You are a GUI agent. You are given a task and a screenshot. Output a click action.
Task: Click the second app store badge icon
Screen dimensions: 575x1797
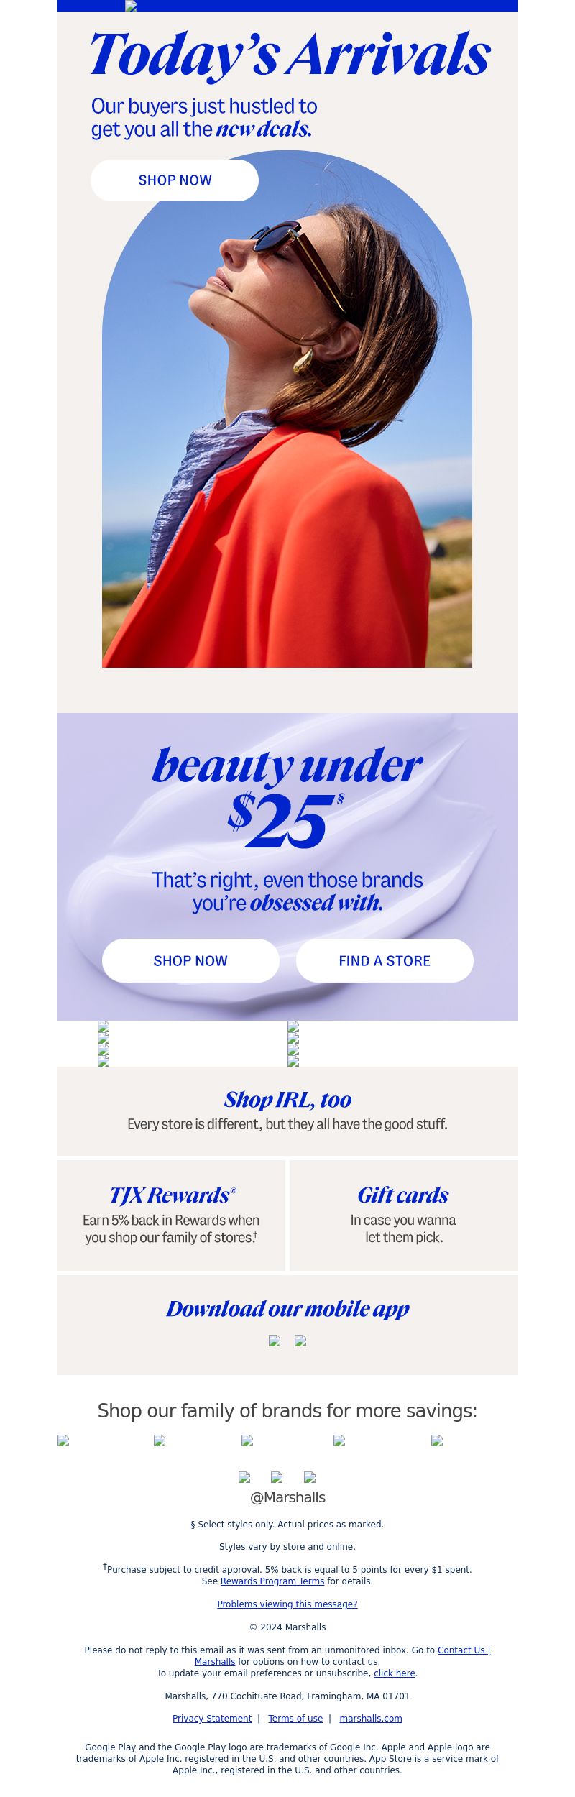click(300, 1341)
